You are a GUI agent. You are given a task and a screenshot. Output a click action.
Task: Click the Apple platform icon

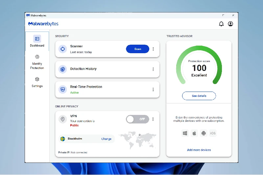194,133
